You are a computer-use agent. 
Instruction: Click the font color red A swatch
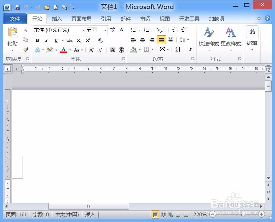63,50
